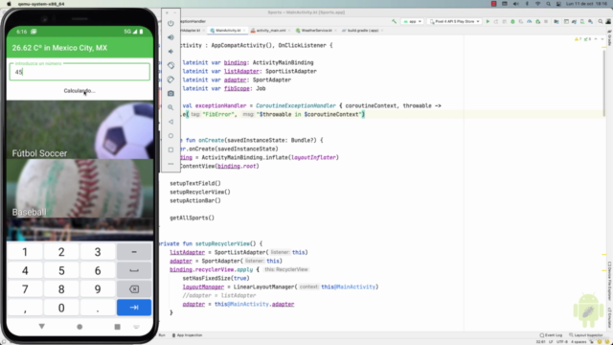Open the Event Log panel
The height and width of the screenshot is (345, 613).
point(551,335)
